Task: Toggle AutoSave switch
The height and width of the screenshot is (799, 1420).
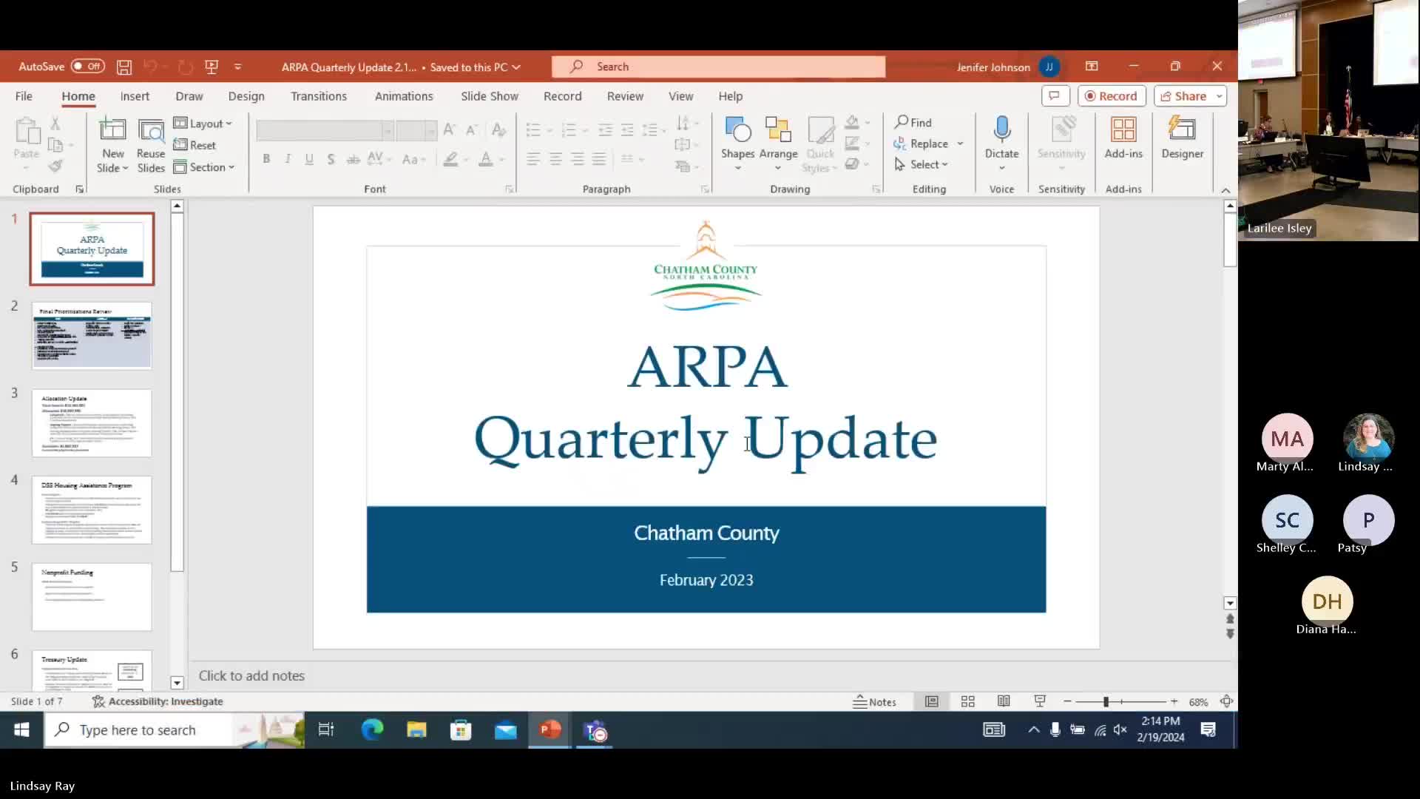Action: pyautogui.click(x=87, y=67)
